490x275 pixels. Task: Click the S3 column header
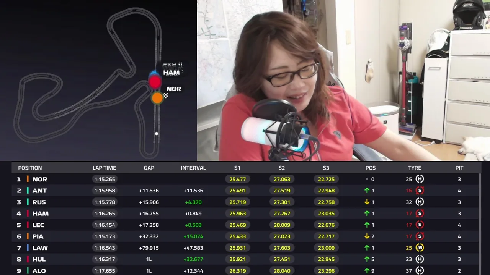tap(326, 168)
